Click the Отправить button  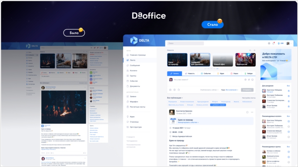point(247,90)
